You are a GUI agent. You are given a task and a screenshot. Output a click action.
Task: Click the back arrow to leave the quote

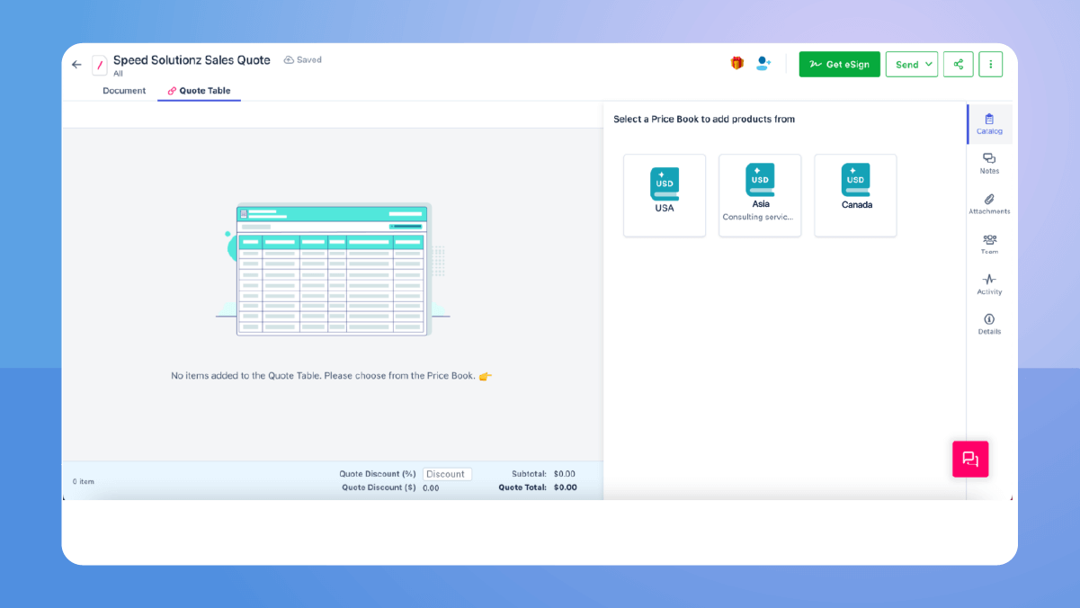click(76, 64)
